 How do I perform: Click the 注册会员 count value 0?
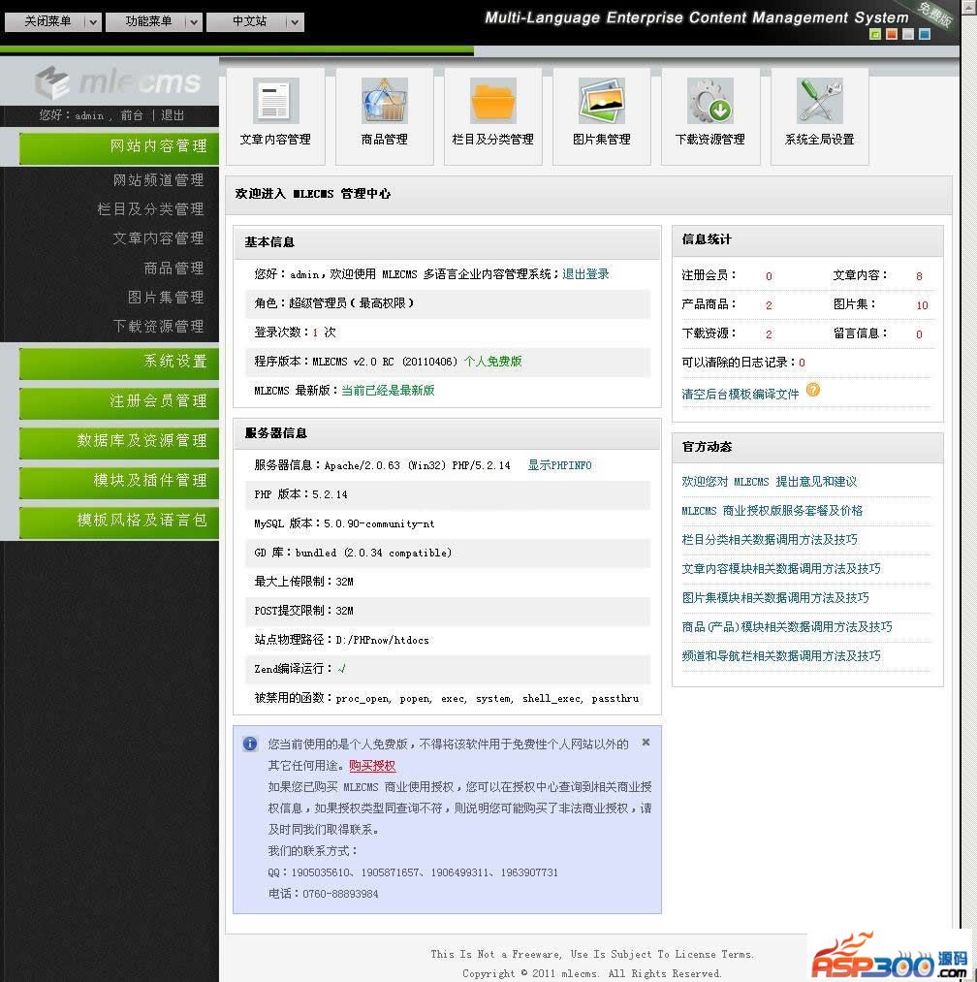[x=769, y=276]
